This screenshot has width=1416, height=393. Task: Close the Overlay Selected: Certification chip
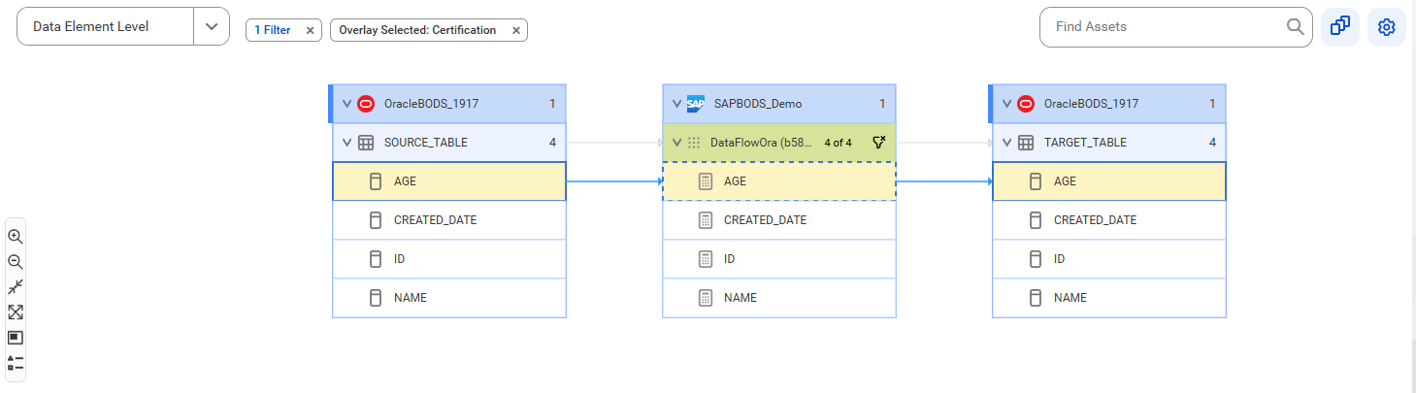[x=516, y=30]
